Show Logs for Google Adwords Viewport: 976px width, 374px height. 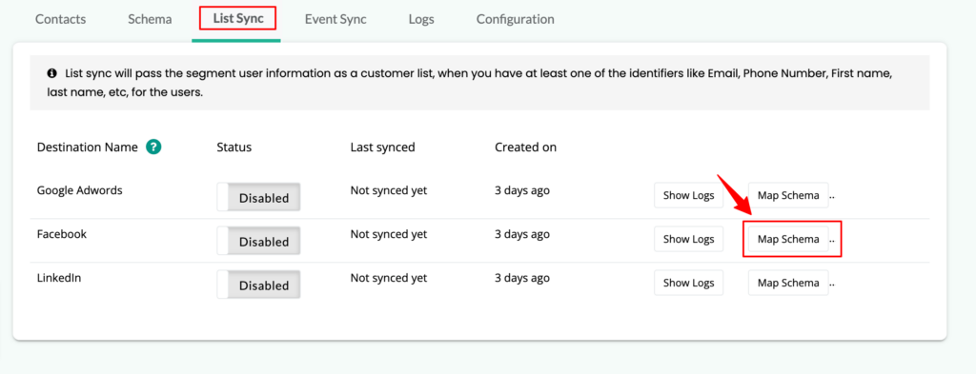688,195
